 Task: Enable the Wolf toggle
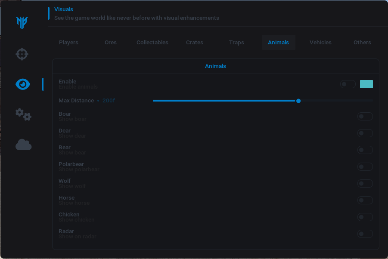pyautogui.click(x=365, y=184)
